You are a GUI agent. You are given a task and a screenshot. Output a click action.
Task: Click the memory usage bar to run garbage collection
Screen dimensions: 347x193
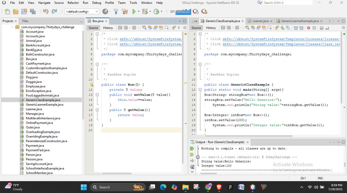180,12
